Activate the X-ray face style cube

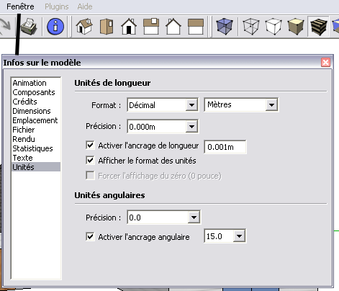point(225,27)
